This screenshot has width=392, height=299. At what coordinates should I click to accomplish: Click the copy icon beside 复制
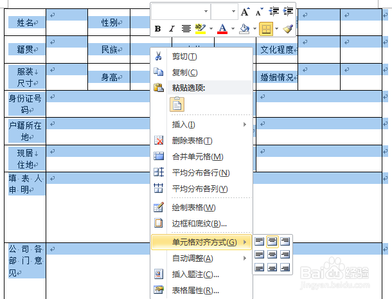pos(159,72)
